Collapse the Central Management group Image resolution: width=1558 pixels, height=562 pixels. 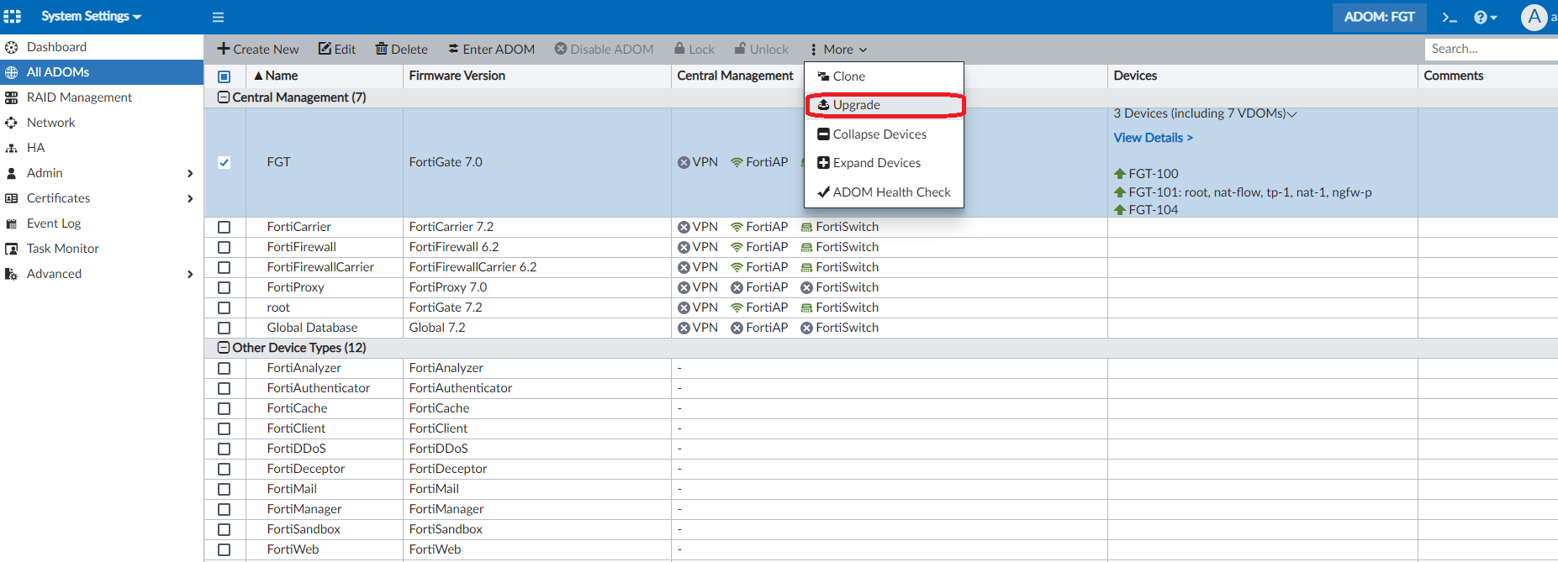[224, 97]
